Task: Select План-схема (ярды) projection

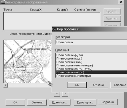Action: (x=91, y=58)
